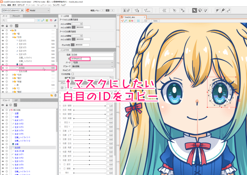The width and height of the screenshot is (247, 175).
Task: Select the art path pen tool
Action: pos(223,10)
